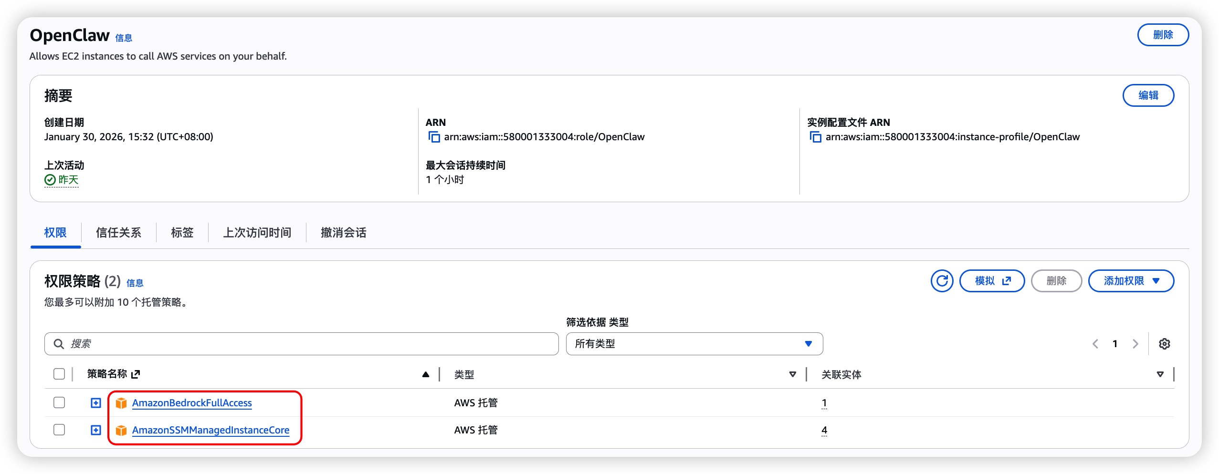Click the last activity green check icon

pyautogui.click(x=50, y=180)
